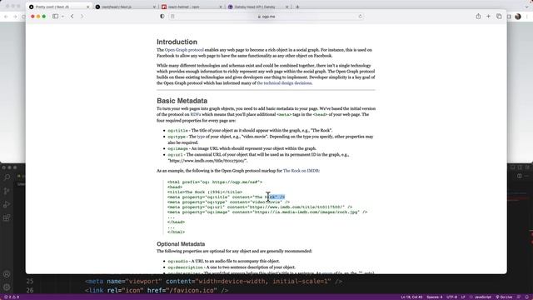Image resolution: width=533 pixels, height=300 pixels.
Task: Reload the ogp.me page in Safari
Action: click(x=361, y=17)
